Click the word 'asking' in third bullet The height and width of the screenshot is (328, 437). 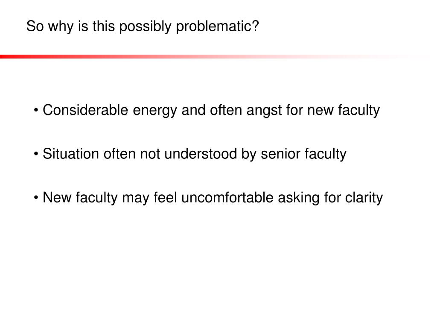pos(298,198)
